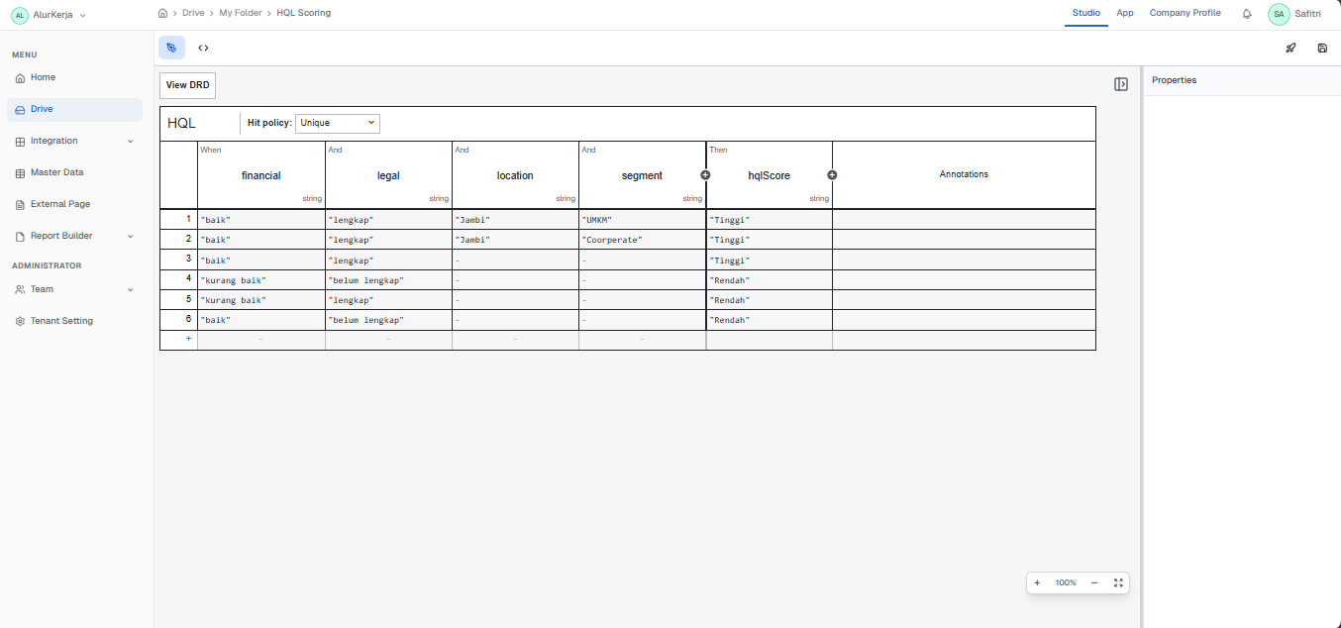1341x628 pixels.
Task: Add a new rule row with plus
Action: [x=188, y=339]
